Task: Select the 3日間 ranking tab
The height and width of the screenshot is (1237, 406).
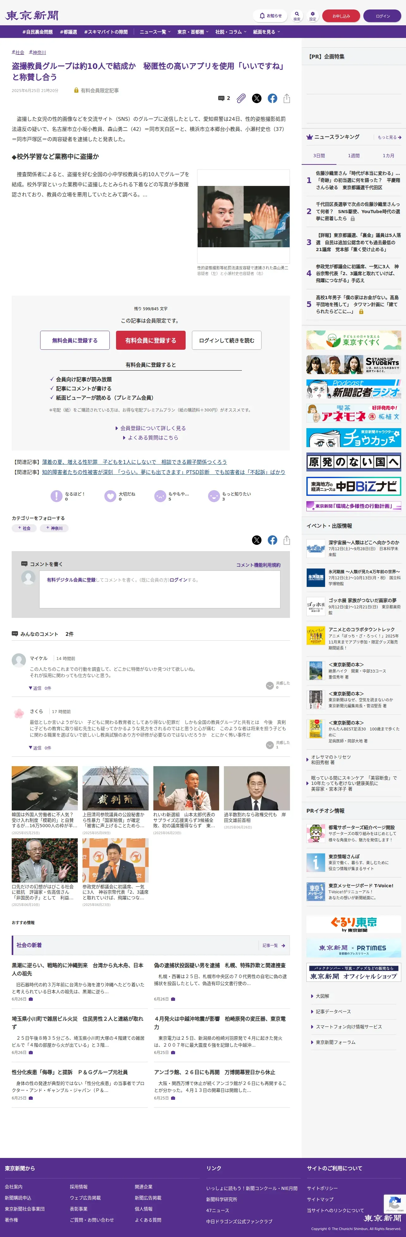Action: pyautogui.click(x=319, y=156)
